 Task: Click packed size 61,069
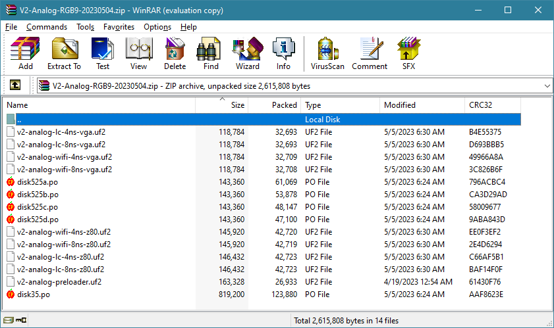tap(286, 181)
